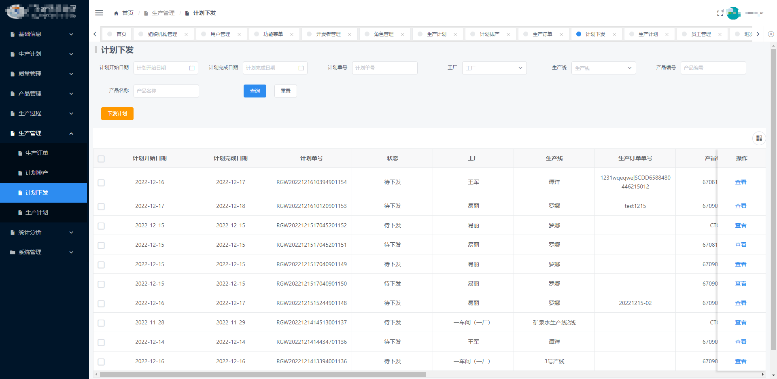The height and width of the screenshot is (379, 777).
Task: Check the row RGW2022121515244901148
Action: coord(101,303)
